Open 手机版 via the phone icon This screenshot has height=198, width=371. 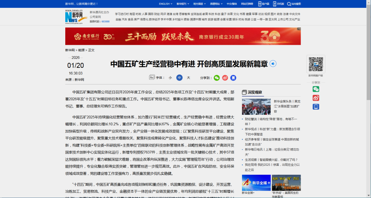274,4
